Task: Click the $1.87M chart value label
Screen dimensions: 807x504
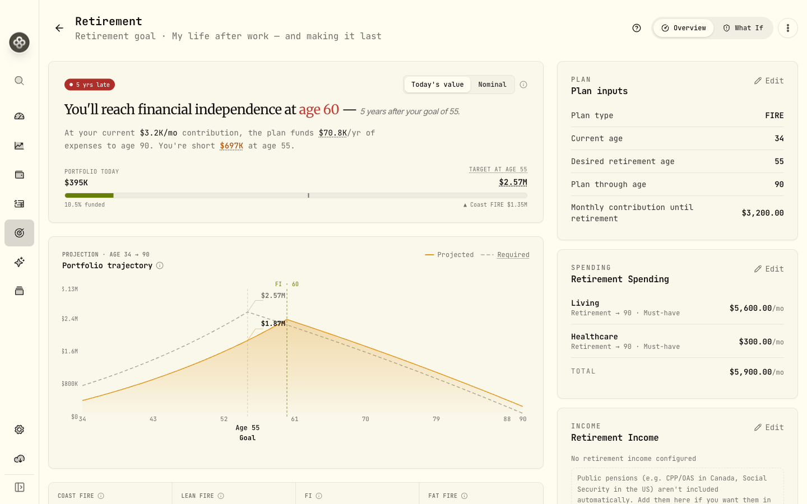Action: pyautogui.click(x=273, y=324)
